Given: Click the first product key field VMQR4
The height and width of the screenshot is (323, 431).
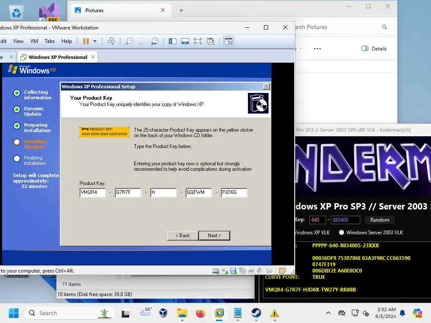Looking at the screenshot, I should 92,192.
